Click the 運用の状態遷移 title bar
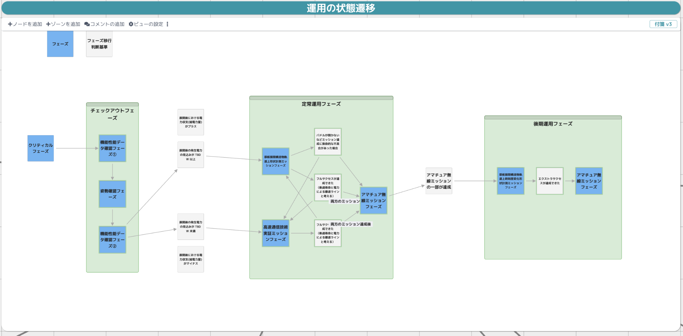The width and height of the screenshot is (683, 336). click(x=341, y=8)
